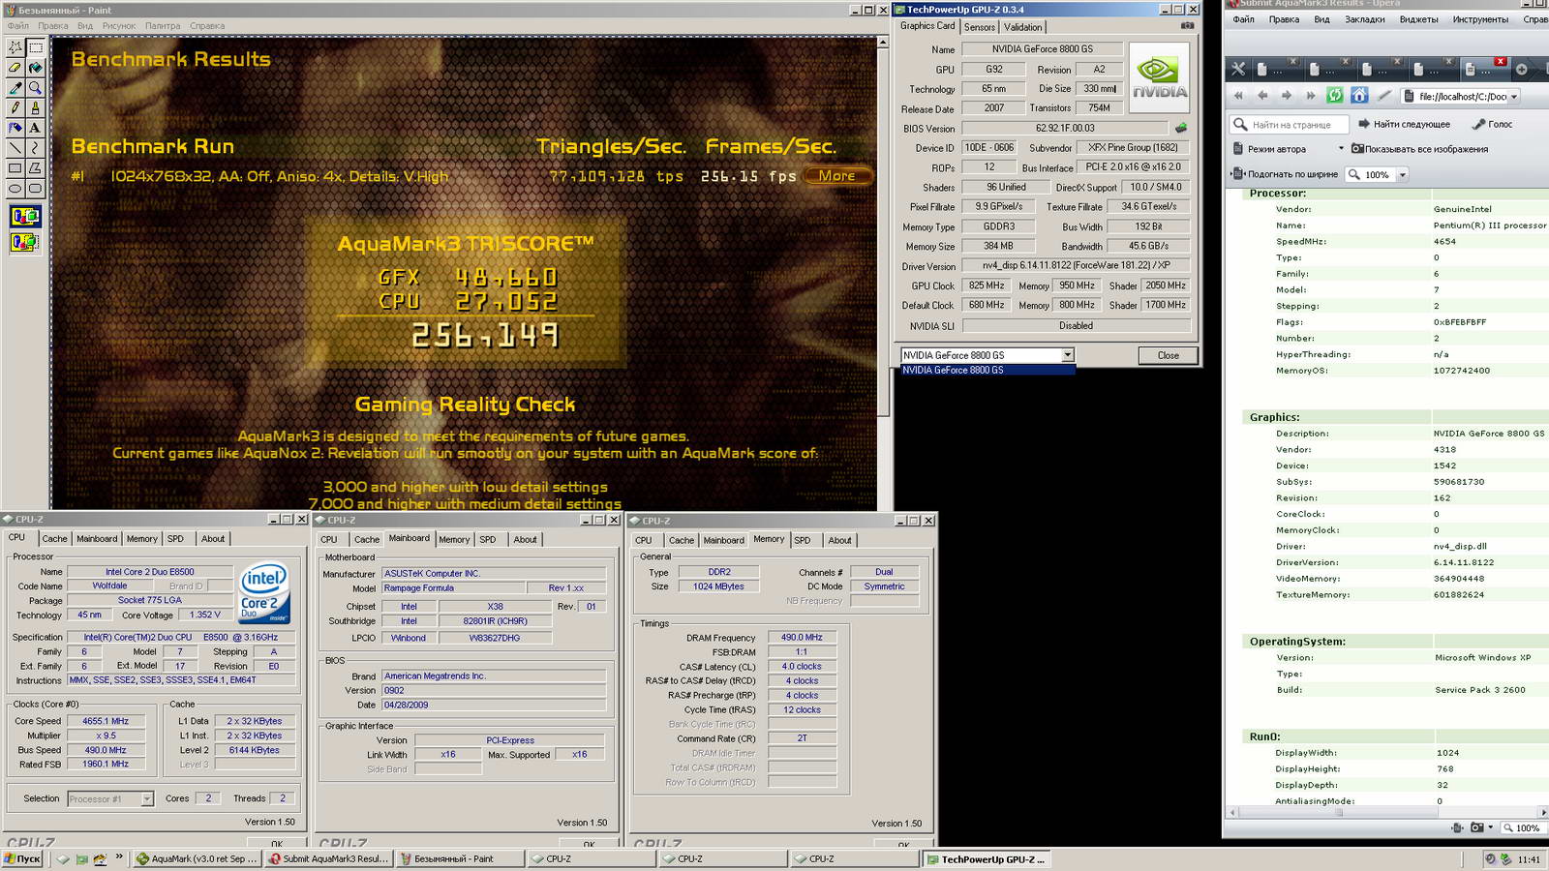Select the Eraser tool in Paint
The image size is (1549, 871).
15,68
